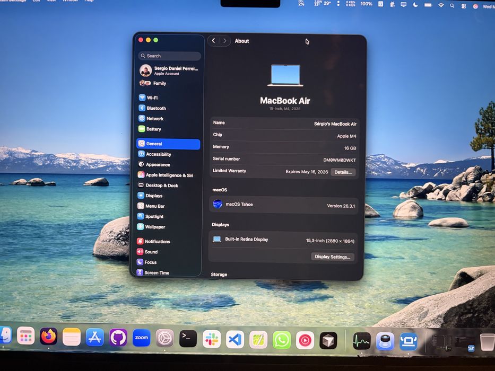The height and width of the screenshot is (371, 495).
Task: Open Notes from the Dock
Action: pos(72,337)
